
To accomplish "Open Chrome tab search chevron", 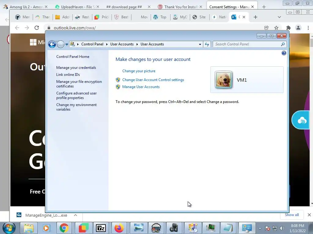I will [279, 17].
